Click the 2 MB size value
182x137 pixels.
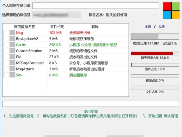(53, 51)
